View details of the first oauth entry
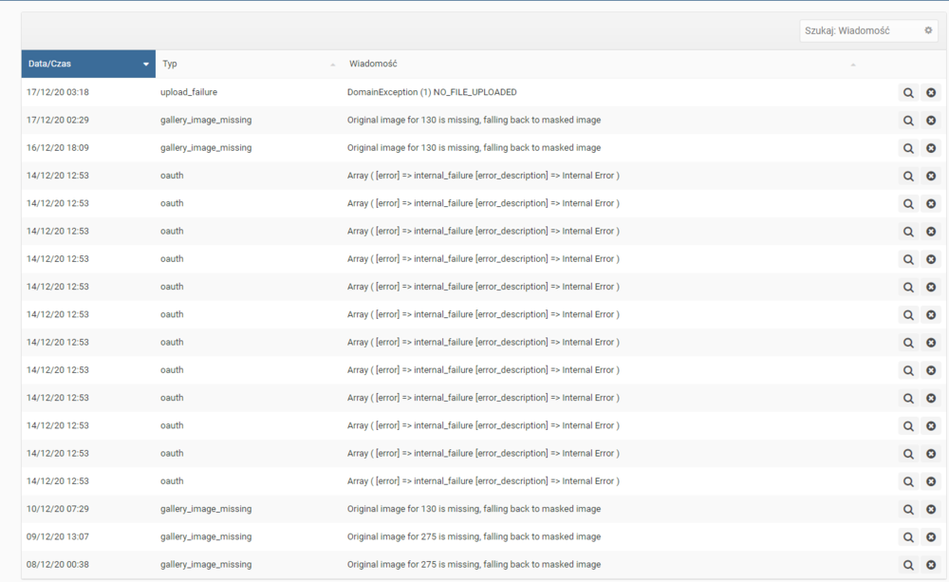The image size is (949, 582). (908, 176)
